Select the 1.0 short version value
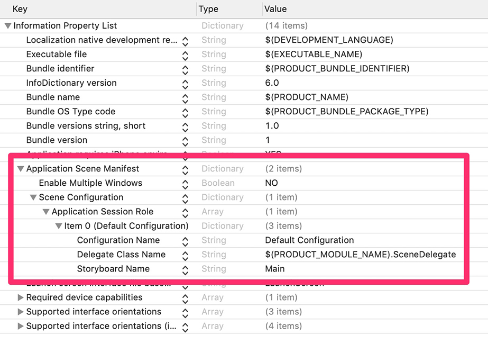488x344 pixels. click(x=272, y=126)
